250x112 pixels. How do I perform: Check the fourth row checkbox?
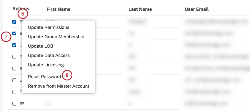pyautogui.click(x=14, y=57)
